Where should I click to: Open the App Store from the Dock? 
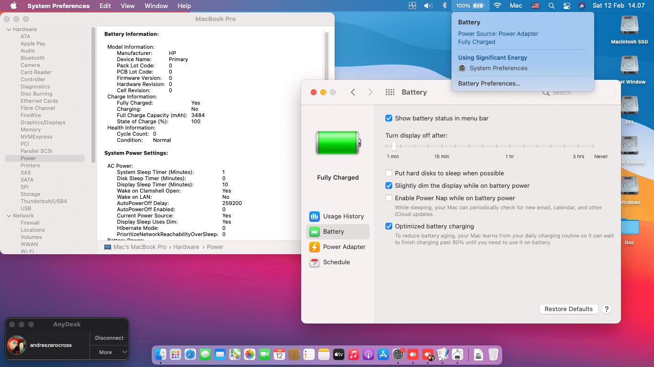383,354
